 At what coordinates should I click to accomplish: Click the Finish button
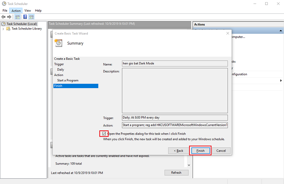coord(200,151)
